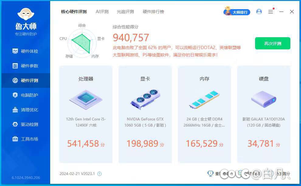Click the 24 GB 金士顿 DDR4 text

pyautogui.click(x=204, y=122)
